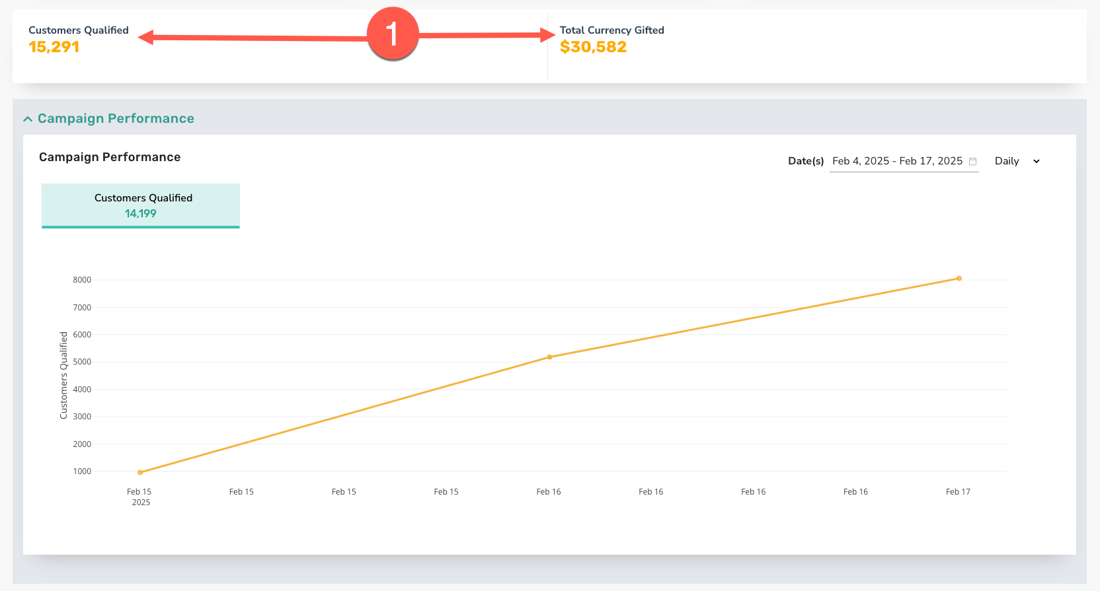
Task: Click the date range Feb 4 - Feb 17 field
Action: pos(904,161)
